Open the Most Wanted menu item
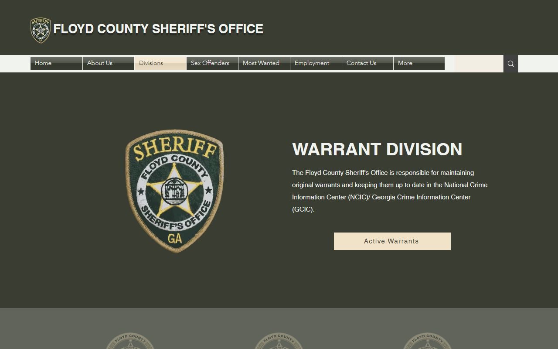 [264, 63]
